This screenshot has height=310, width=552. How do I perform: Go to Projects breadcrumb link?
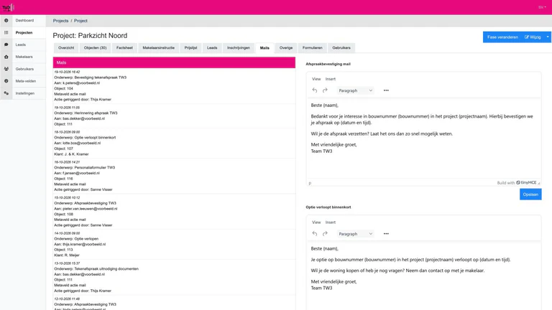(x=60, y=21)
